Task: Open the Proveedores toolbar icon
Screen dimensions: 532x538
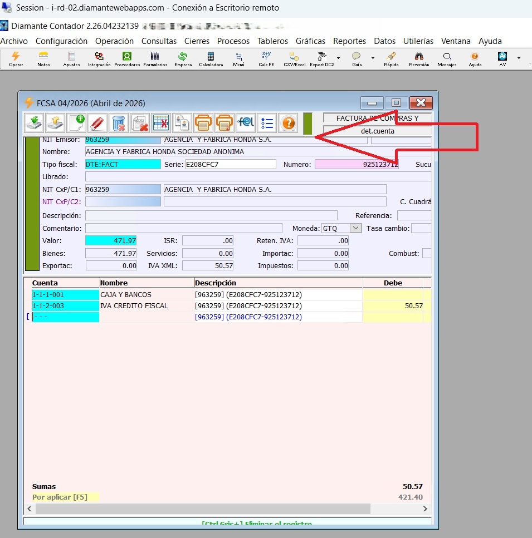Action: tap(127, 59)
